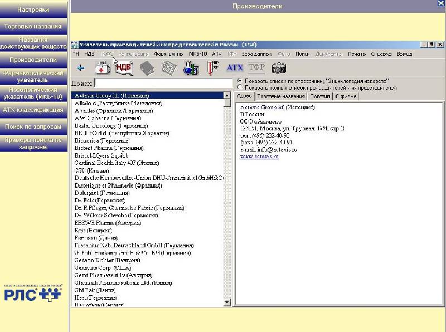
Task: Click the gray folded-papers toolbar icon
Action: coord(169,68)
